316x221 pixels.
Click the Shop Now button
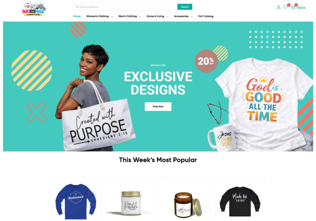[x=158, y=106]
